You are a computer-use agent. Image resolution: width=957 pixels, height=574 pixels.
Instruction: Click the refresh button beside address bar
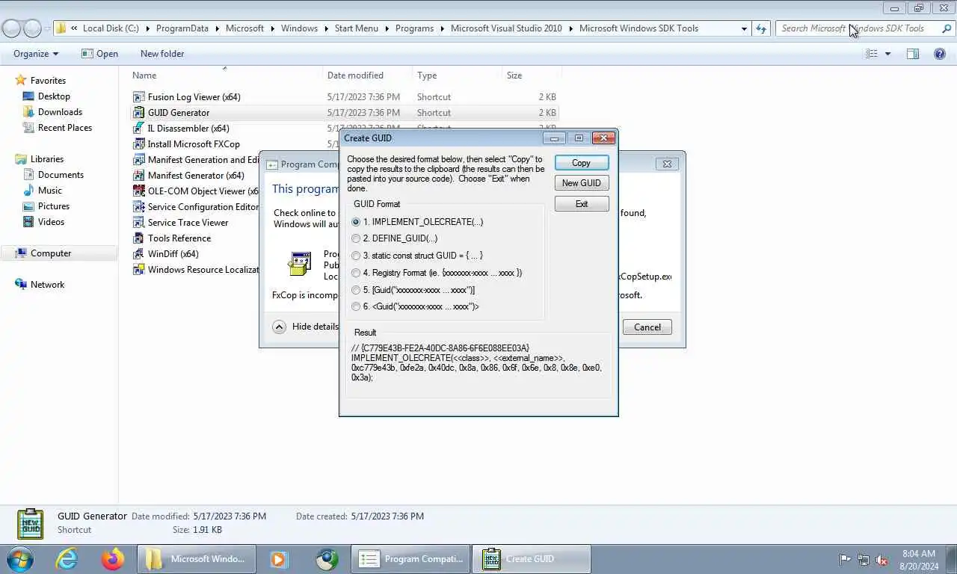(761, 28)
